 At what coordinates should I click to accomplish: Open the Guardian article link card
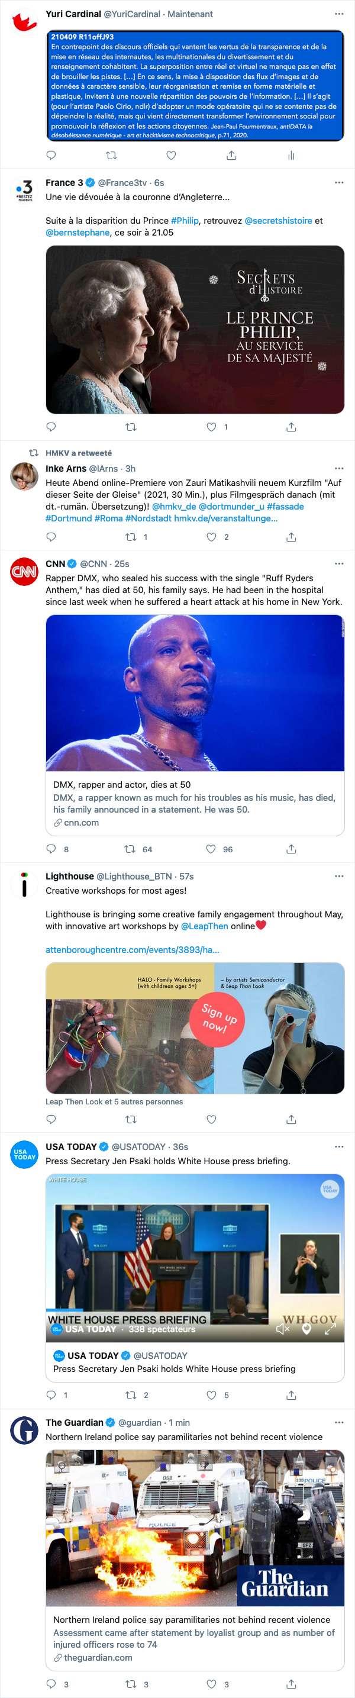click(x=195, y=1638)
